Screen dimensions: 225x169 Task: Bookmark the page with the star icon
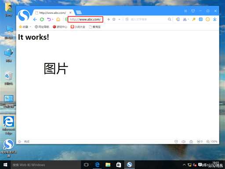(114, 19)
